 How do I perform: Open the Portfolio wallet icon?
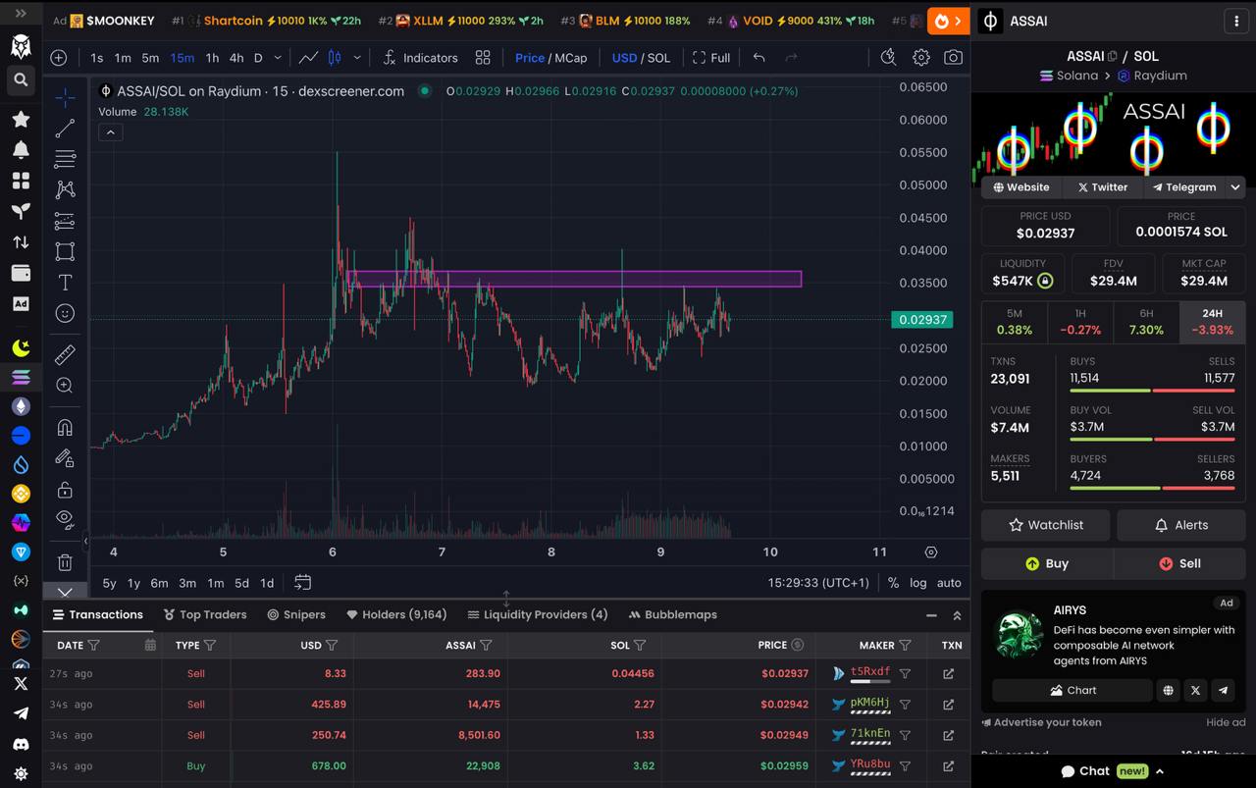21,273
